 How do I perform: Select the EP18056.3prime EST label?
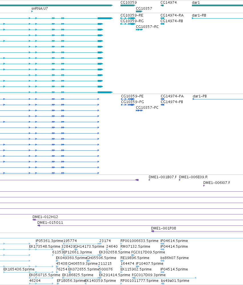point(71,281)
